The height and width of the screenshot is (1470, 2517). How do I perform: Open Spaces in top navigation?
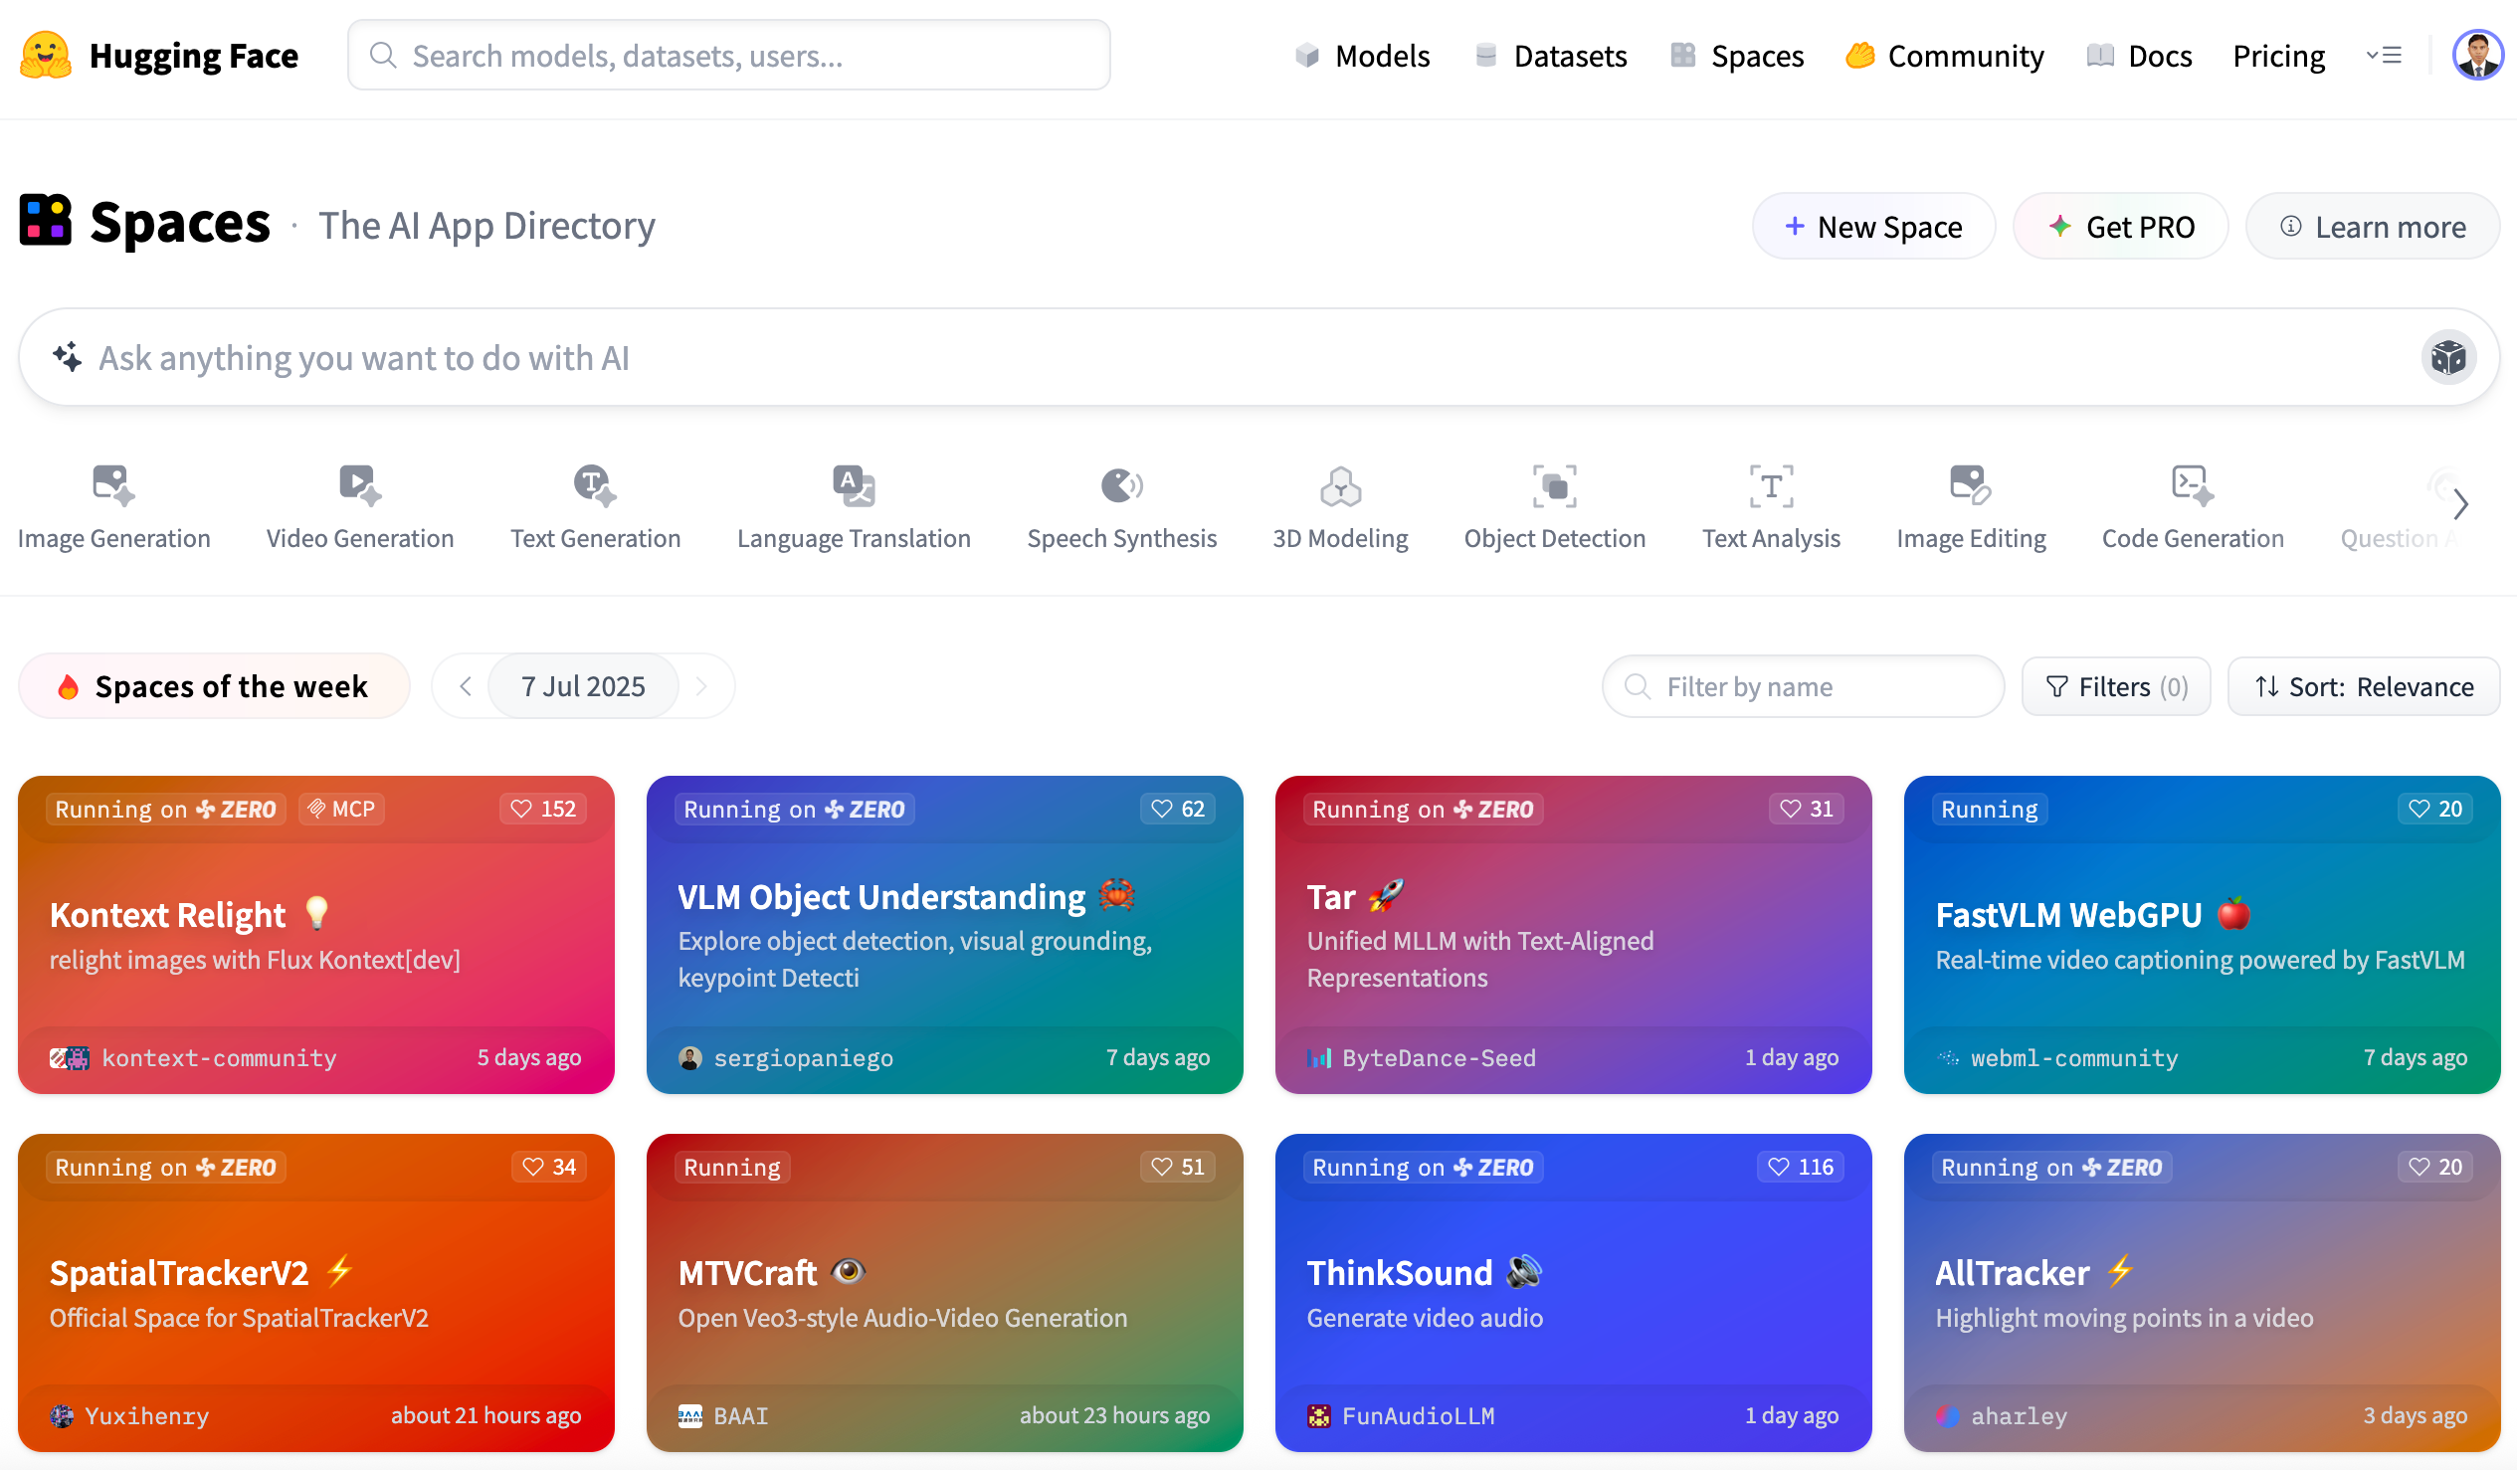pos(1737,56)
